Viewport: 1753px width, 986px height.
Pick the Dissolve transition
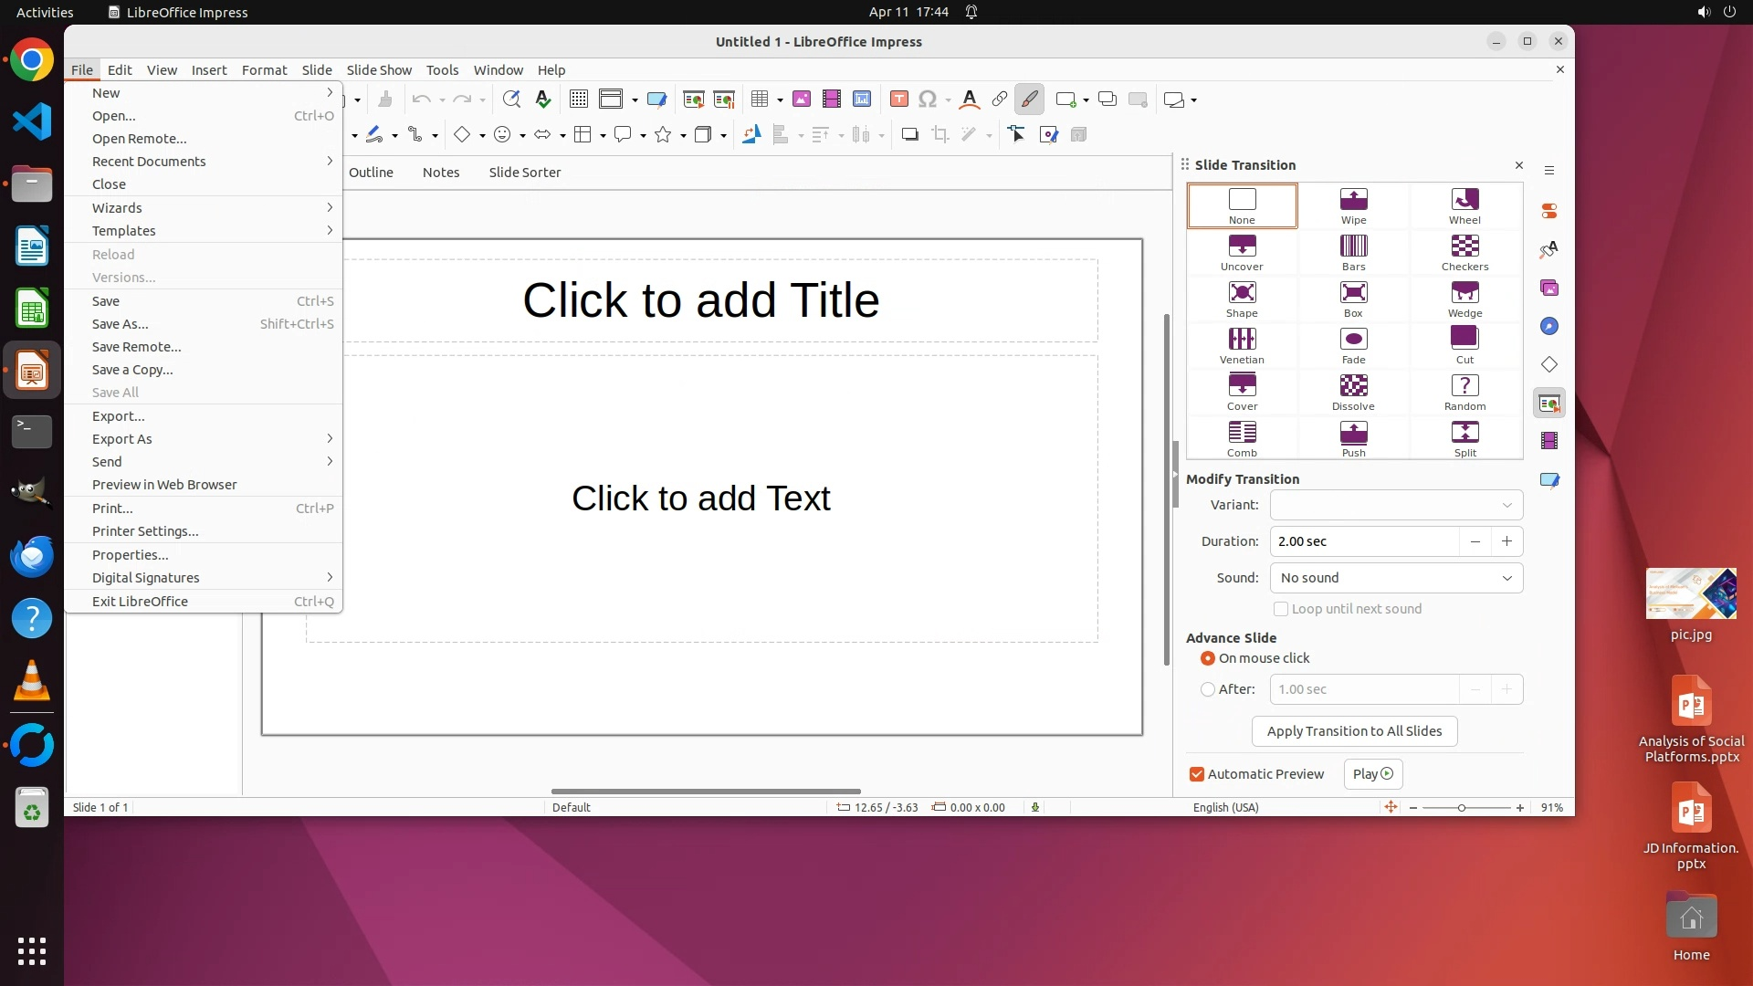[1353, 392]
